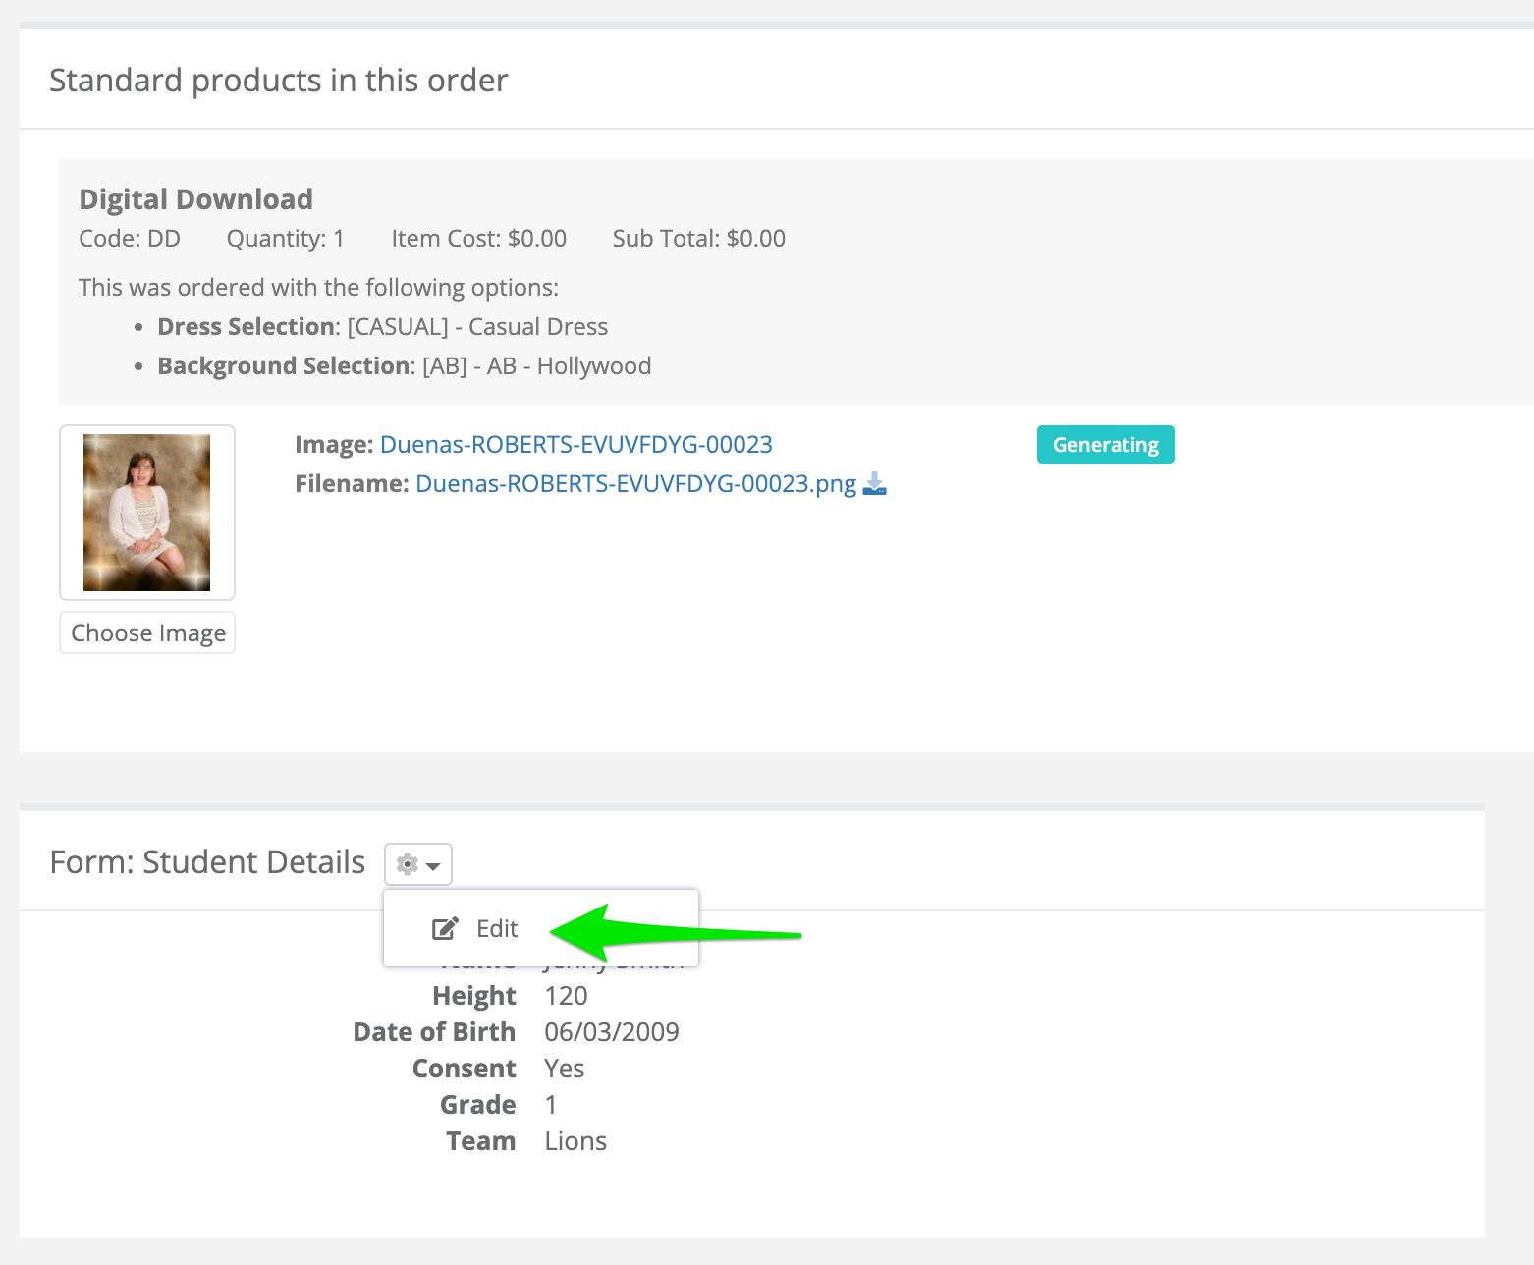Viewport: 1534px width, 1265px height.
Task: Click the student portrait thumbnail
Action: pyautogui.click(x=147, y=513)
